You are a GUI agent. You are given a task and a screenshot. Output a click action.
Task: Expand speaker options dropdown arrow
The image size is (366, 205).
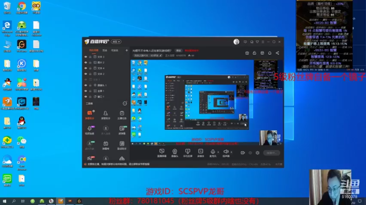(231, 152)
